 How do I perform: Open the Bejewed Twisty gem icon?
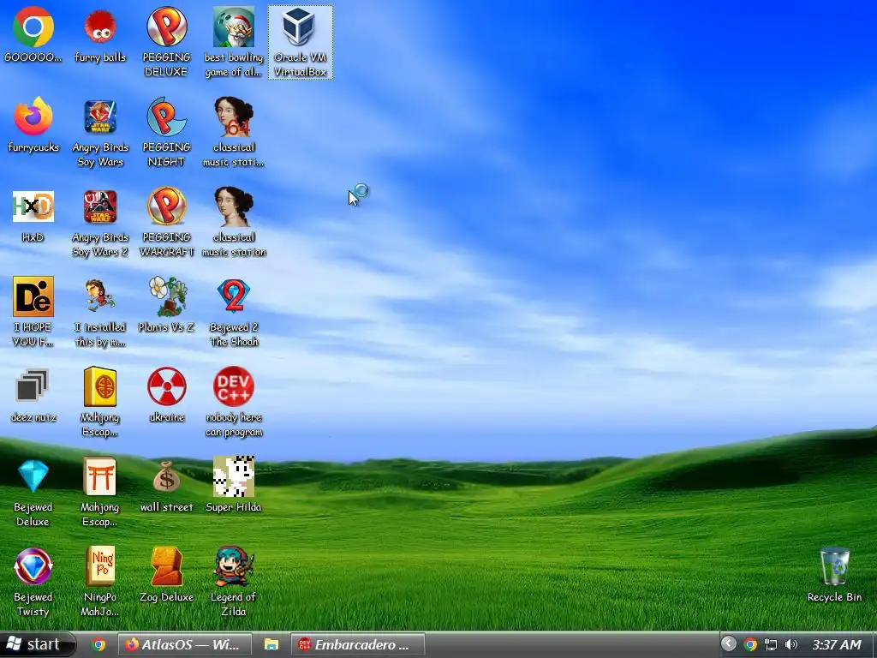33,566
